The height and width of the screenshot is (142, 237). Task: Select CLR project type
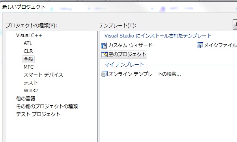coord(28,51)
